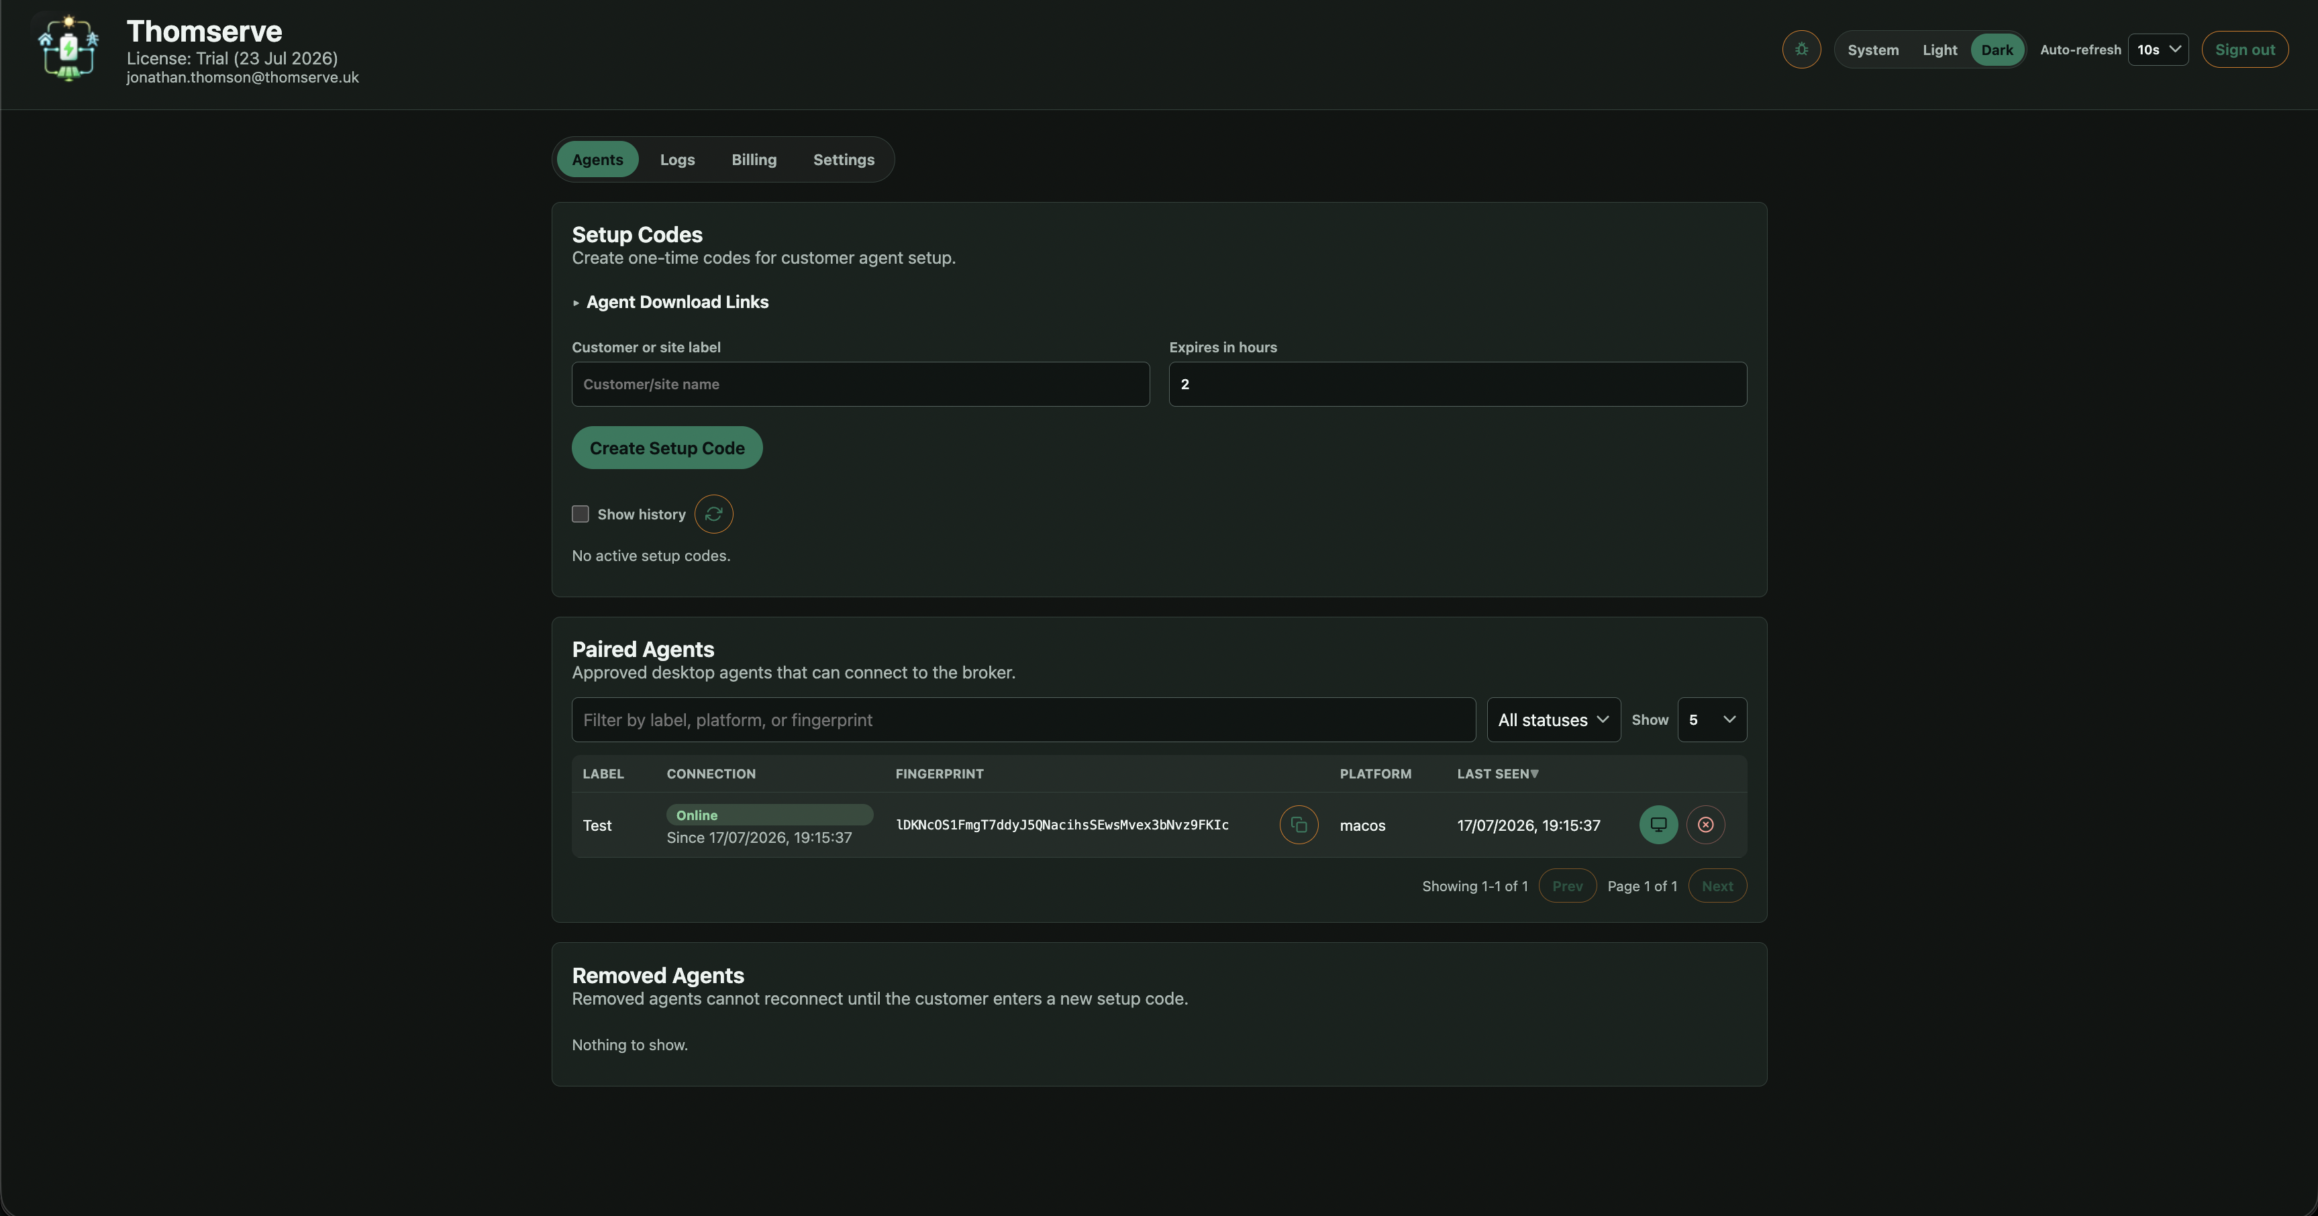2318x1216 pixels.
Task: Open the All statuses filter dropdown
Action: pyautogui.click(x=1553, y=720)
